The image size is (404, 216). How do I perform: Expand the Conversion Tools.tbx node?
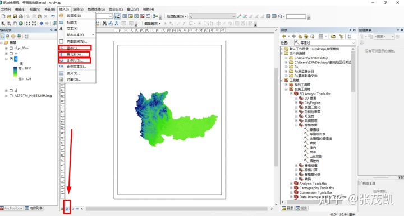pos(291,192)
